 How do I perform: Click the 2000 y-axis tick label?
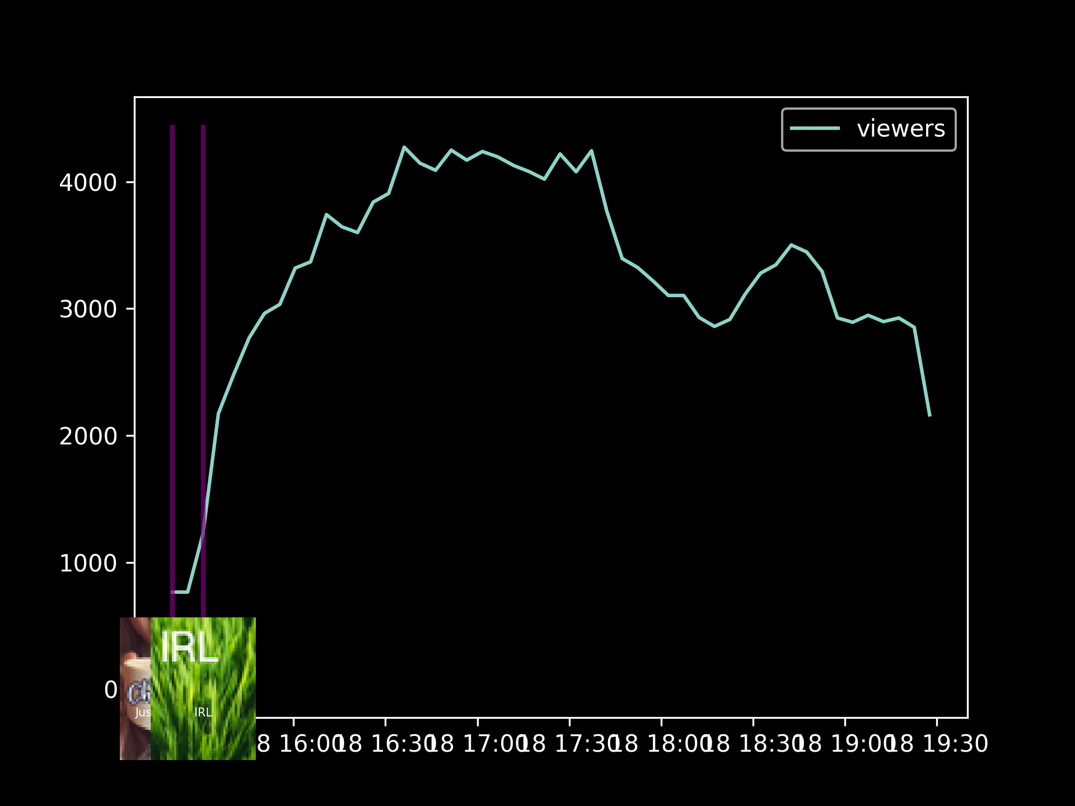pos(88,437)
